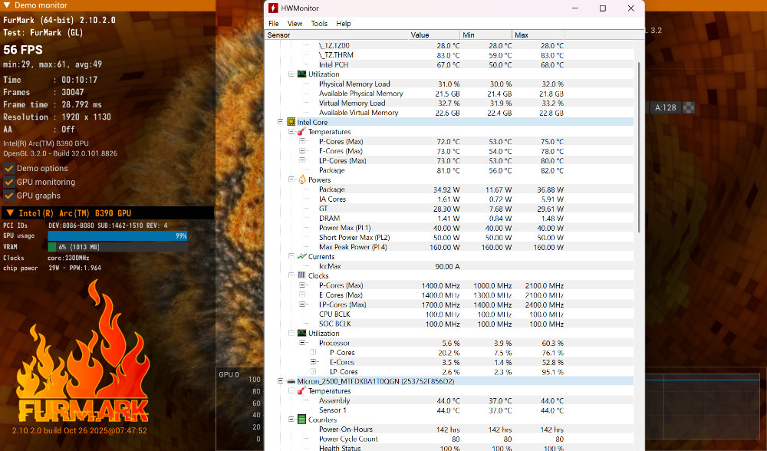Click the Intel Core CPU chip icon
767x451 pixels.
pos(291,122)
